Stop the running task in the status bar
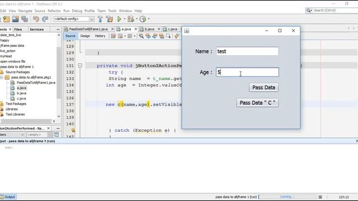The image size is (358, 201). 321,197
